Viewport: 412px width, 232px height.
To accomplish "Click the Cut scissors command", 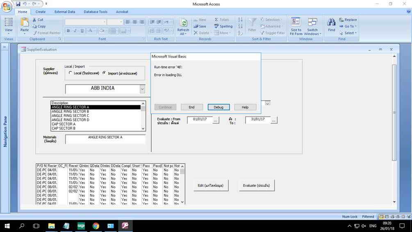I will pyautogui.click(x=38, y=20).
